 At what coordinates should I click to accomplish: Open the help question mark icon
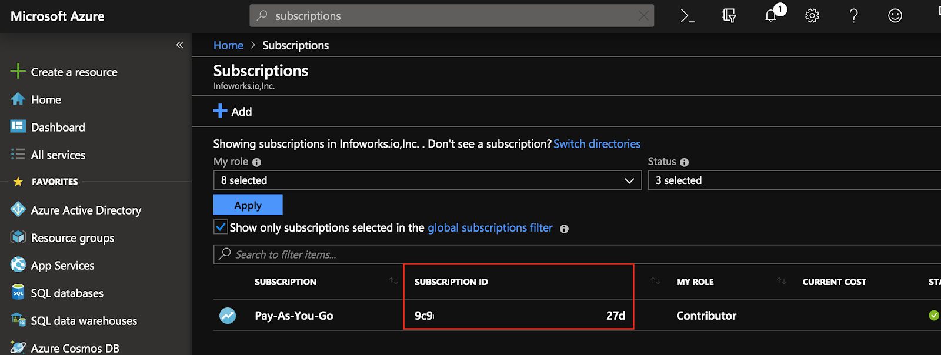[x=853, y=16]
